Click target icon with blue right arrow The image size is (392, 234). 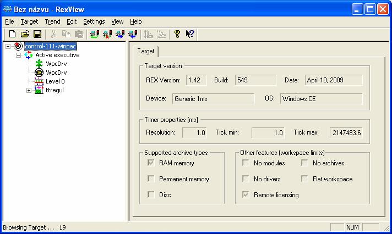point(120,34)
